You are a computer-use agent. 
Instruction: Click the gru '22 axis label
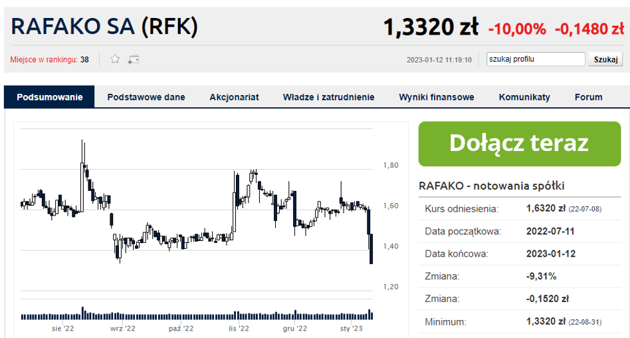coord(295,329)
